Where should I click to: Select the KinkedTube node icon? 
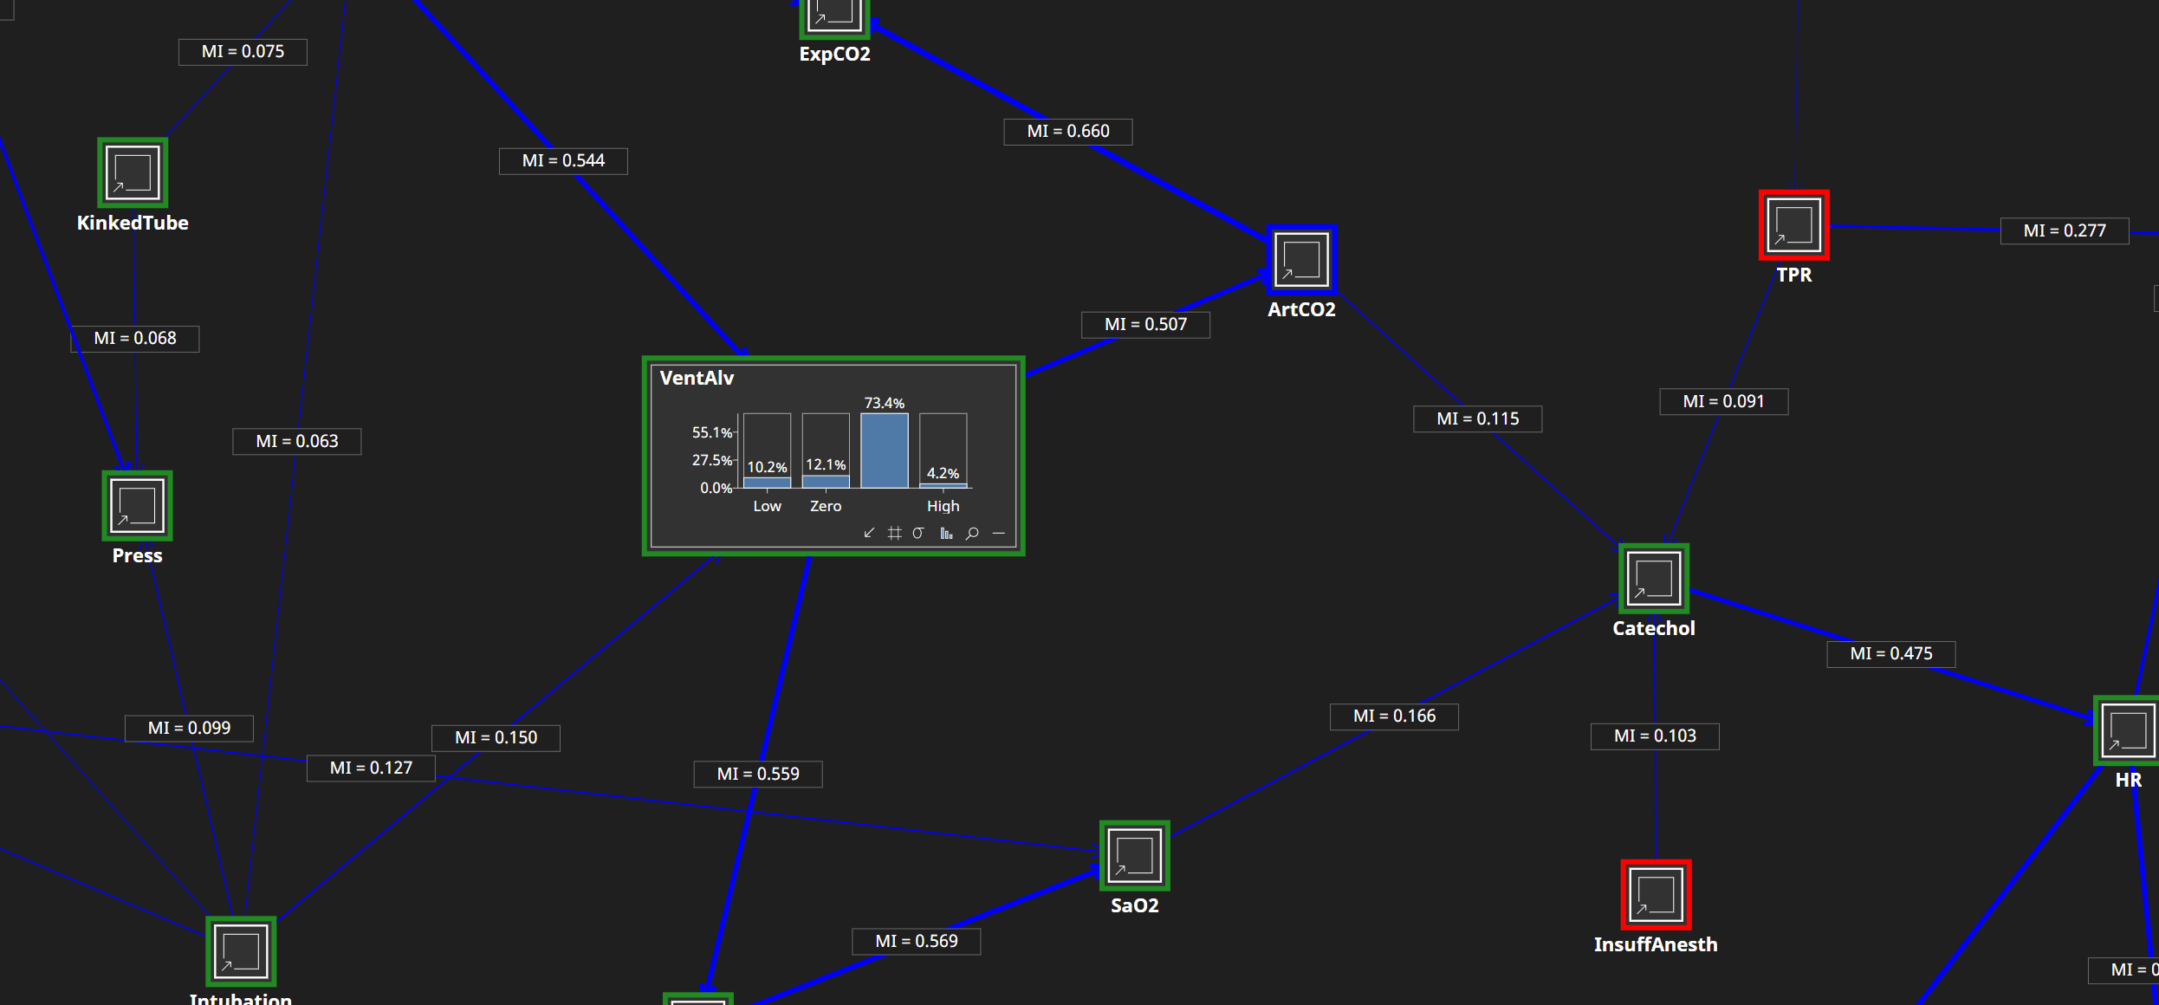133,172
